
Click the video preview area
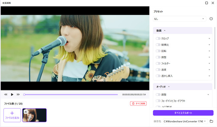pyautogui.click(x=75, y=48)
